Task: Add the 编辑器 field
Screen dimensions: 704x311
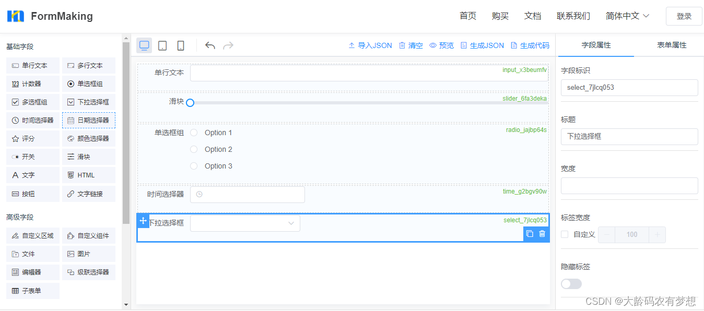Action: tap(33, 272)
